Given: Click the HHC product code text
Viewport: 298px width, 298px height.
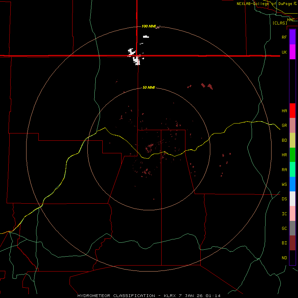Looking at the screenshot, I should 291,20.
